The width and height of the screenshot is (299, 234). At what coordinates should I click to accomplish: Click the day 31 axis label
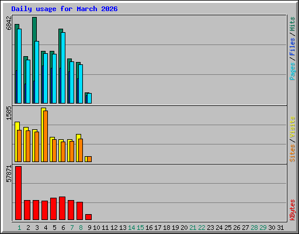[x=280, y=228]
